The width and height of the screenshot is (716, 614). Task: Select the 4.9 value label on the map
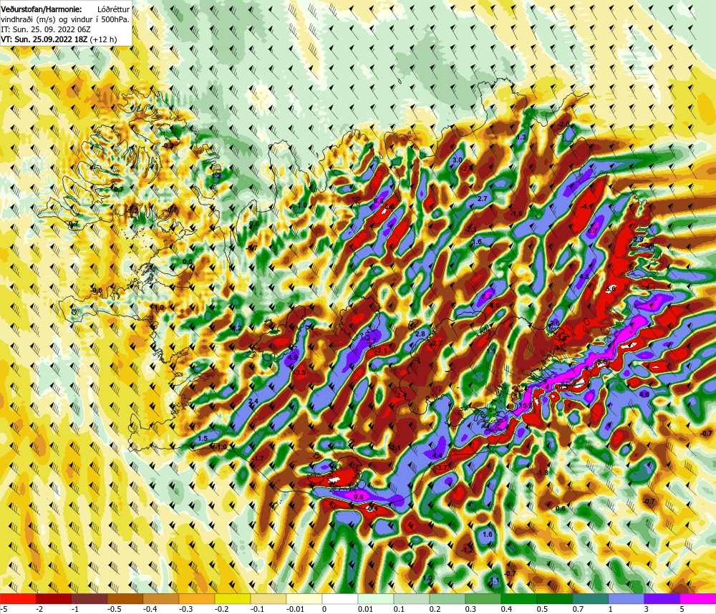coord(293,357)
